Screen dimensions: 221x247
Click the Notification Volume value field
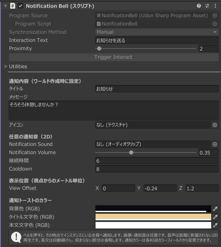pos(208,152)
